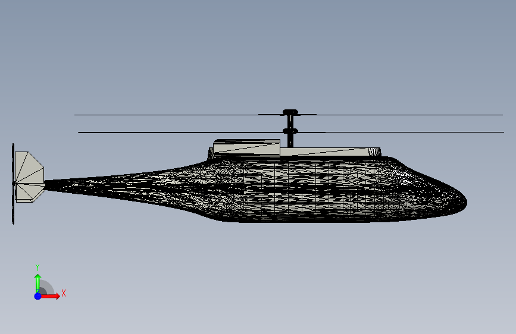Click the blue Z axis ball on the triad

(38, 296)
